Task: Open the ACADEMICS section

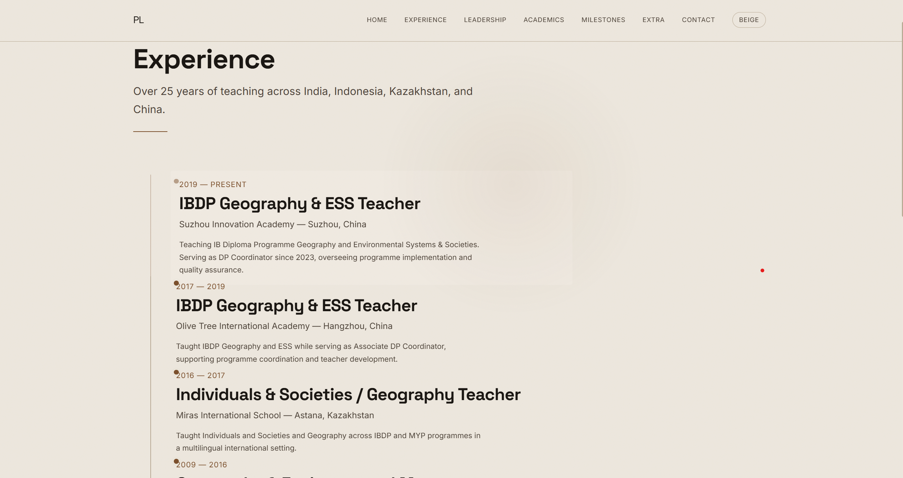Action: (543, 20)
